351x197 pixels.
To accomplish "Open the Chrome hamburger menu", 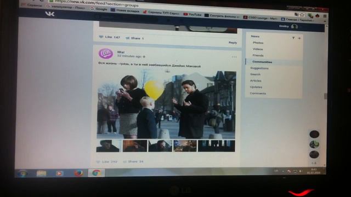I will 325,16.
